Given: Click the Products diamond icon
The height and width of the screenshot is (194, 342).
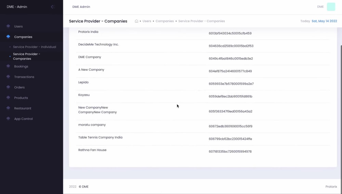Looking at the screenshot, I should [x=8, y=98].
